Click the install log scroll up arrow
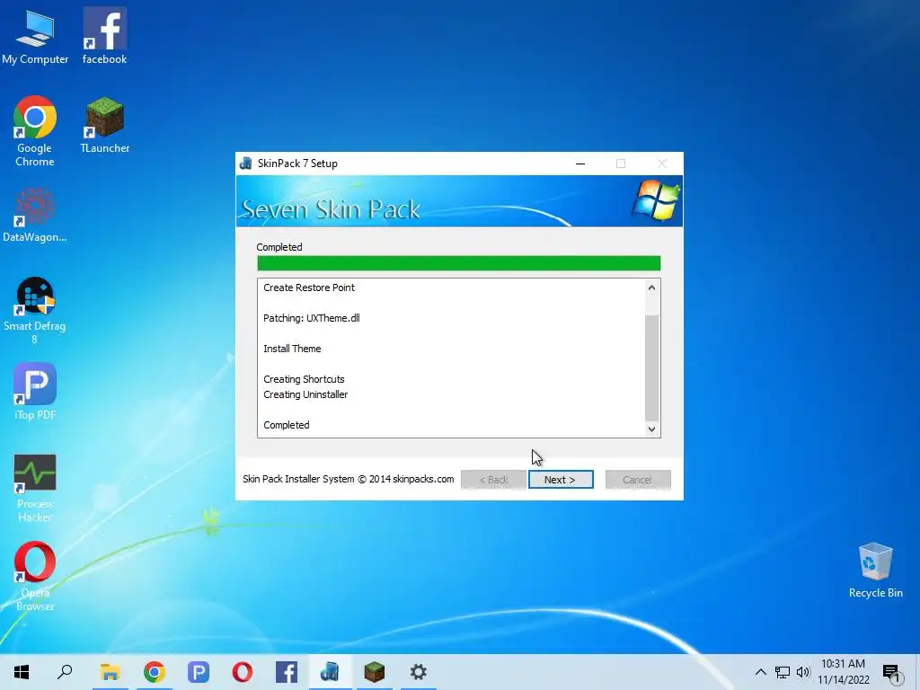Screen dimensions: 920x690 [x=651, y=287]
